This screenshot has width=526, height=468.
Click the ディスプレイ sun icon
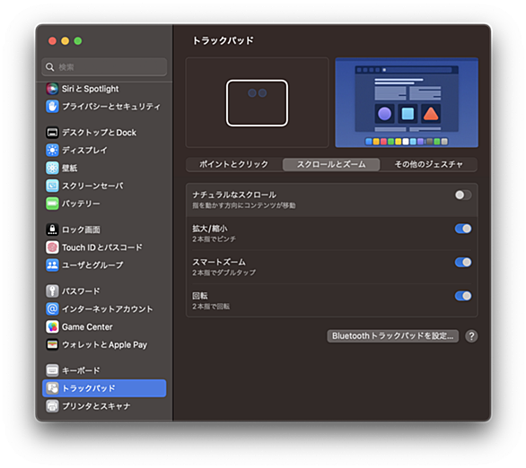click(52, 150)
